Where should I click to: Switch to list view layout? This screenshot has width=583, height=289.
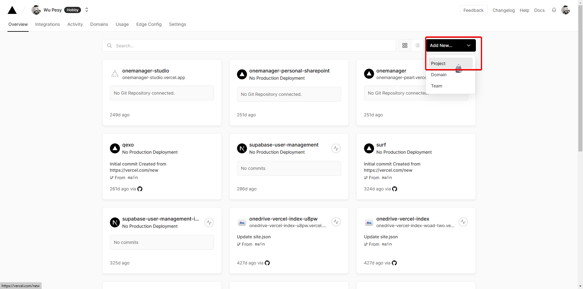417,45
